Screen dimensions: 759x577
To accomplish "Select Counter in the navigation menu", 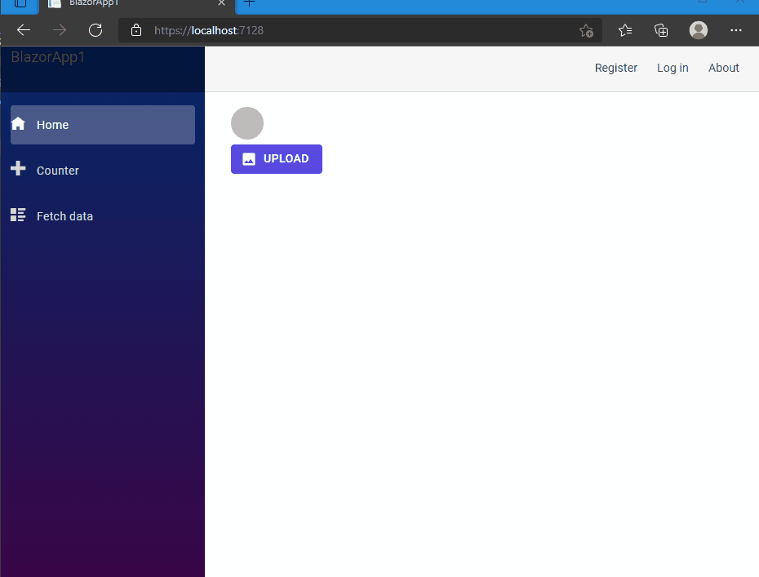I will [57, 170].
